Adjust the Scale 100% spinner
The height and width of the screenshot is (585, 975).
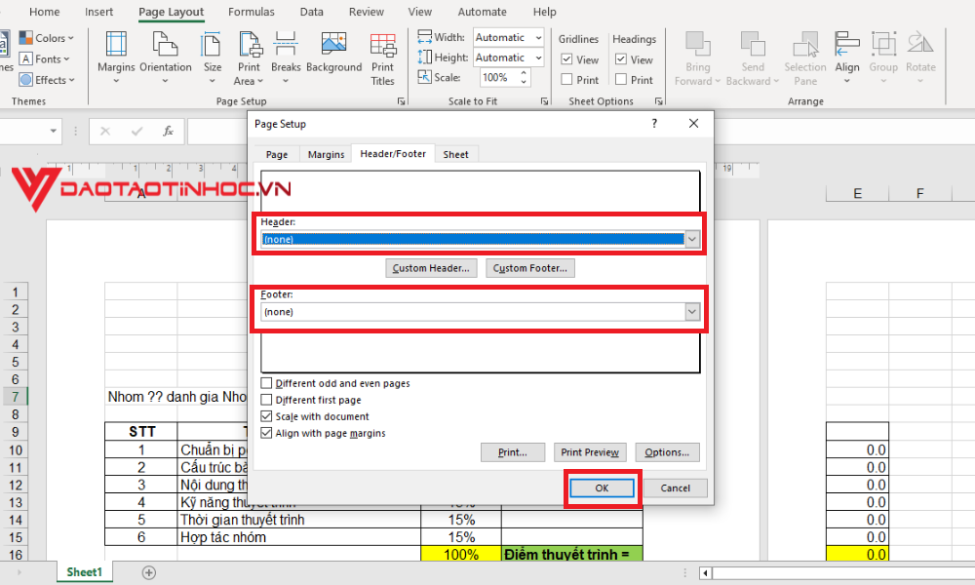pyautogui.click(x=524, y=77)
